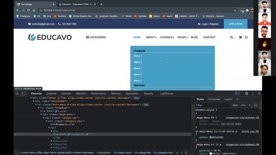Switch to Educavo Education HTML tab
276x155 pixels.
click(x=78, y=4)
